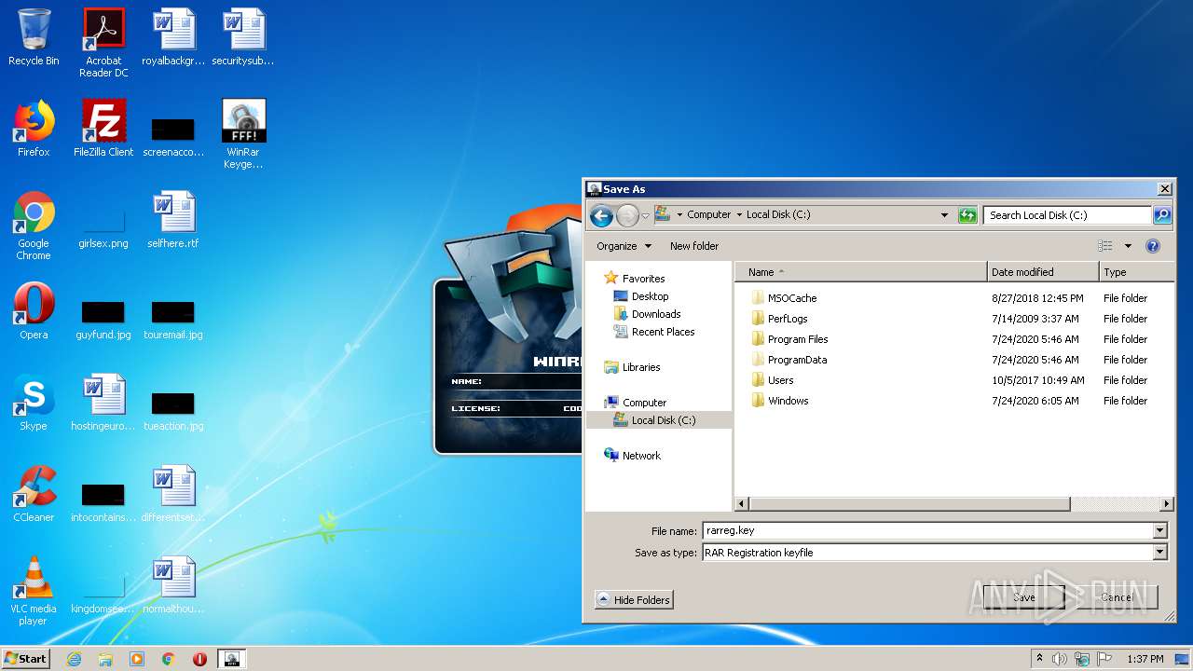Click Cancel in the Save As dialog
This screenshot has width=1193, height=671.
1116,597
